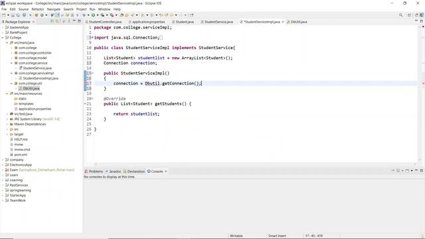Open the Source menu
The width and height of the screenshot is (425, 239).
tap(23, 9)
